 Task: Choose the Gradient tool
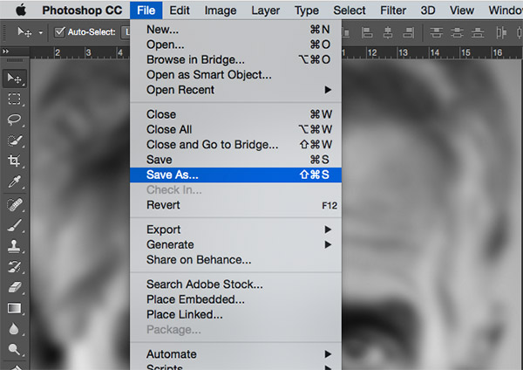[15, 308]
